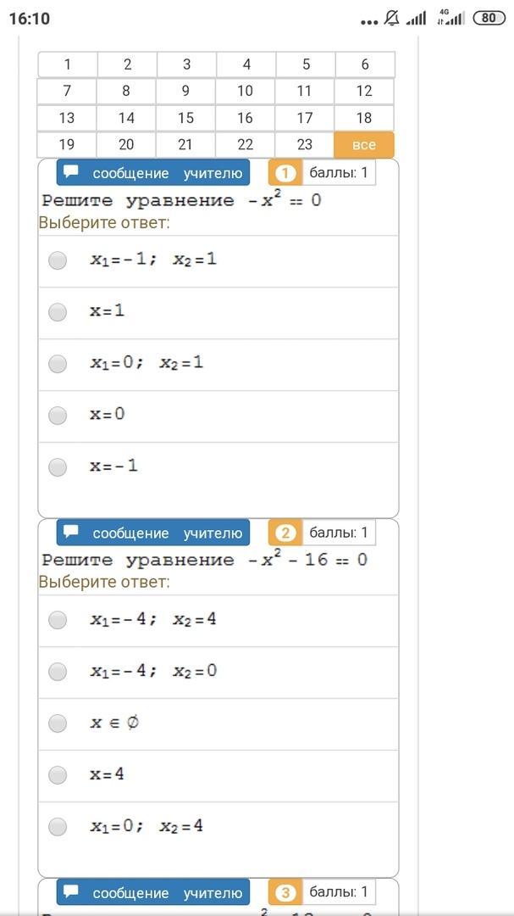514x916 pixels.
Task: Choose x₁=-4; x₂=4 in question 2
Action: [x=58, y=620]
